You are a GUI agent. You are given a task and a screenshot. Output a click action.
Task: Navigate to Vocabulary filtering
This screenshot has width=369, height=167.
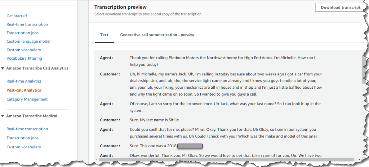tap(24, 58)
